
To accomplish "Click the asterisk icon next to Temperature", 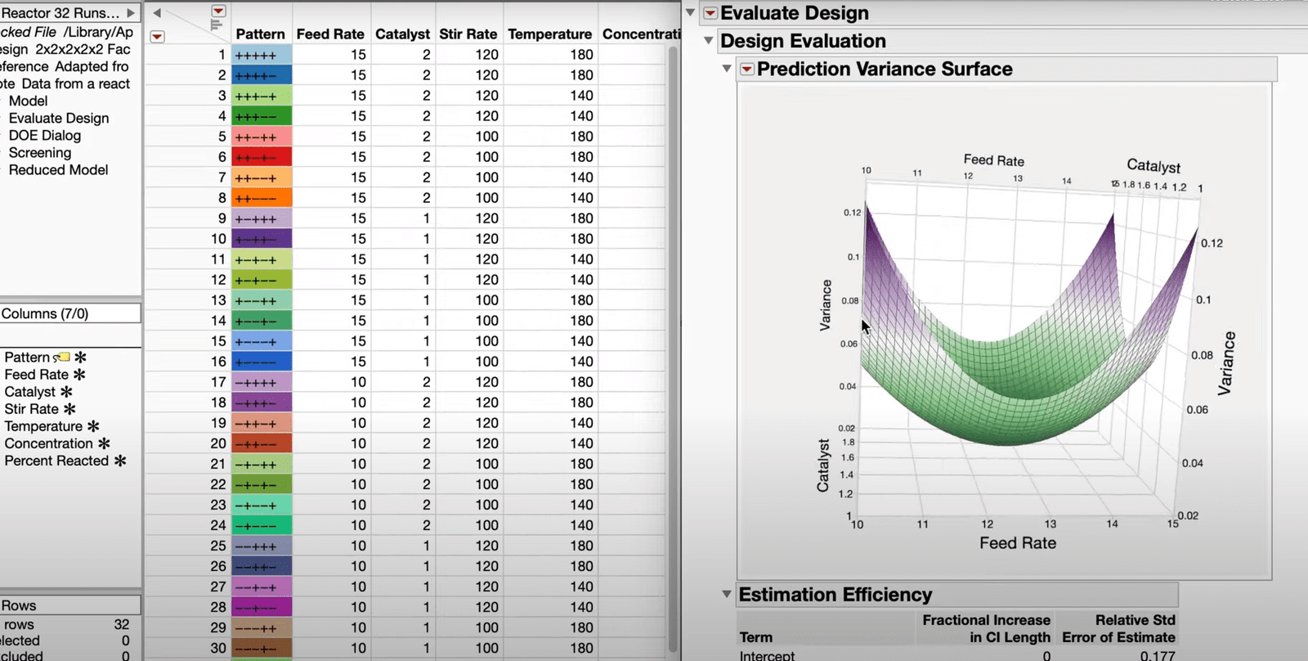I will pyautogui.click(x=93, y=426).
